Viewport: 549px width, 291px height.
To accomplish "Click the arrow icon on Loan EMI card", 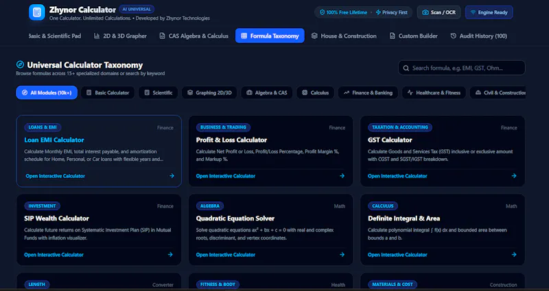I will coord(172,176).
